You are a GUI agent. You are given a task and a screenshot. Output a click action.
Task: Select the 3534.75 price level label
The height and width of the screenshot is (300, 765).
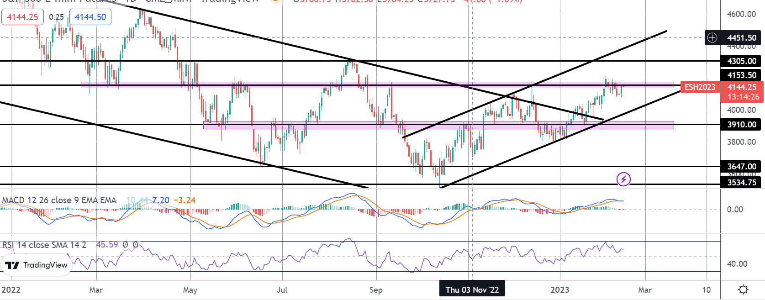[741, 182]
